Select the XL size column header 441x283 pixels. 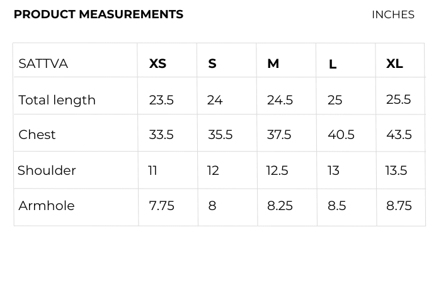pos(394,64)
